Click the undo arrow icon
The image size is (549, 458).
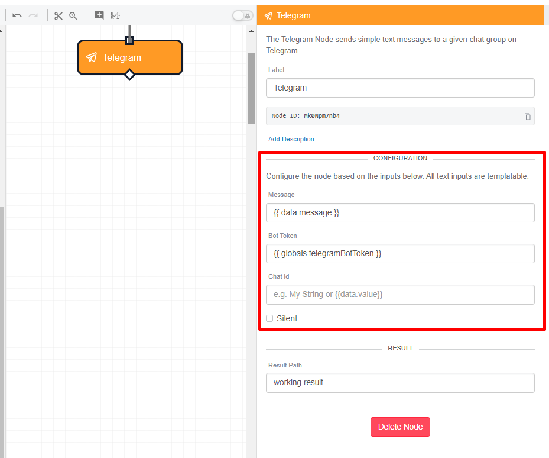[x=17, y=15]
